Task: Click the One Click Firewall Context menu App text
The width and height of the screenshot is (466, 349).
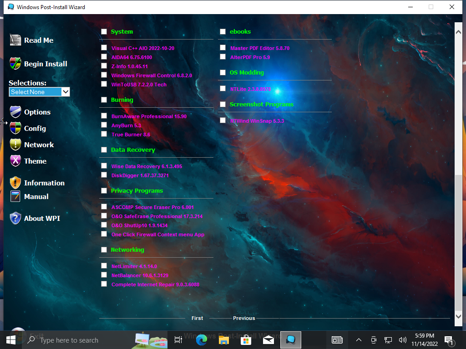Action: [x=158, y=235]
